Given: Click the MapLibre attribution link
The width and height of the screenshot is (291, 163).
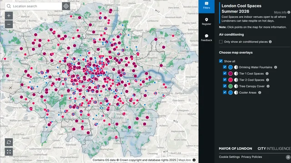Looking at the screenshot, I should coord(185,160).
